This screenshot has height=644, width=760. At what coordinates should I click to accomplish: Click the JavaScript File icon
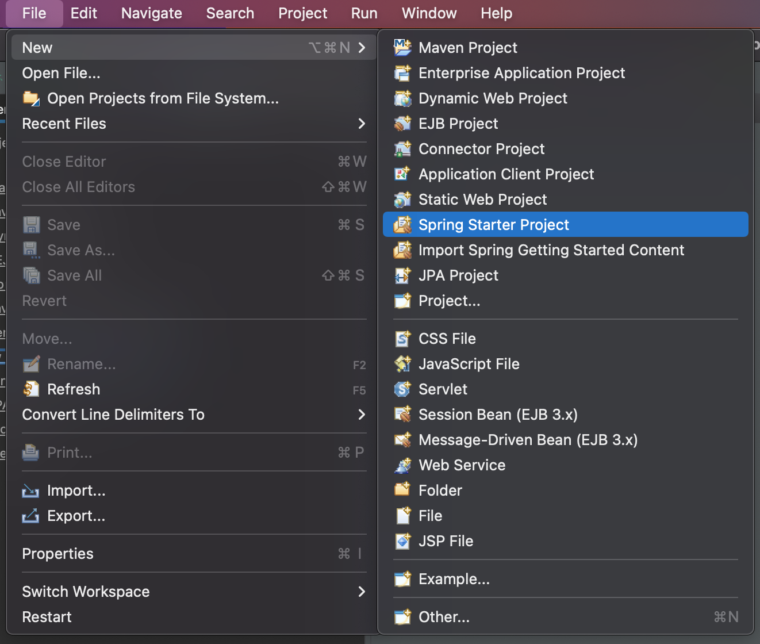[x=402, y=363]
